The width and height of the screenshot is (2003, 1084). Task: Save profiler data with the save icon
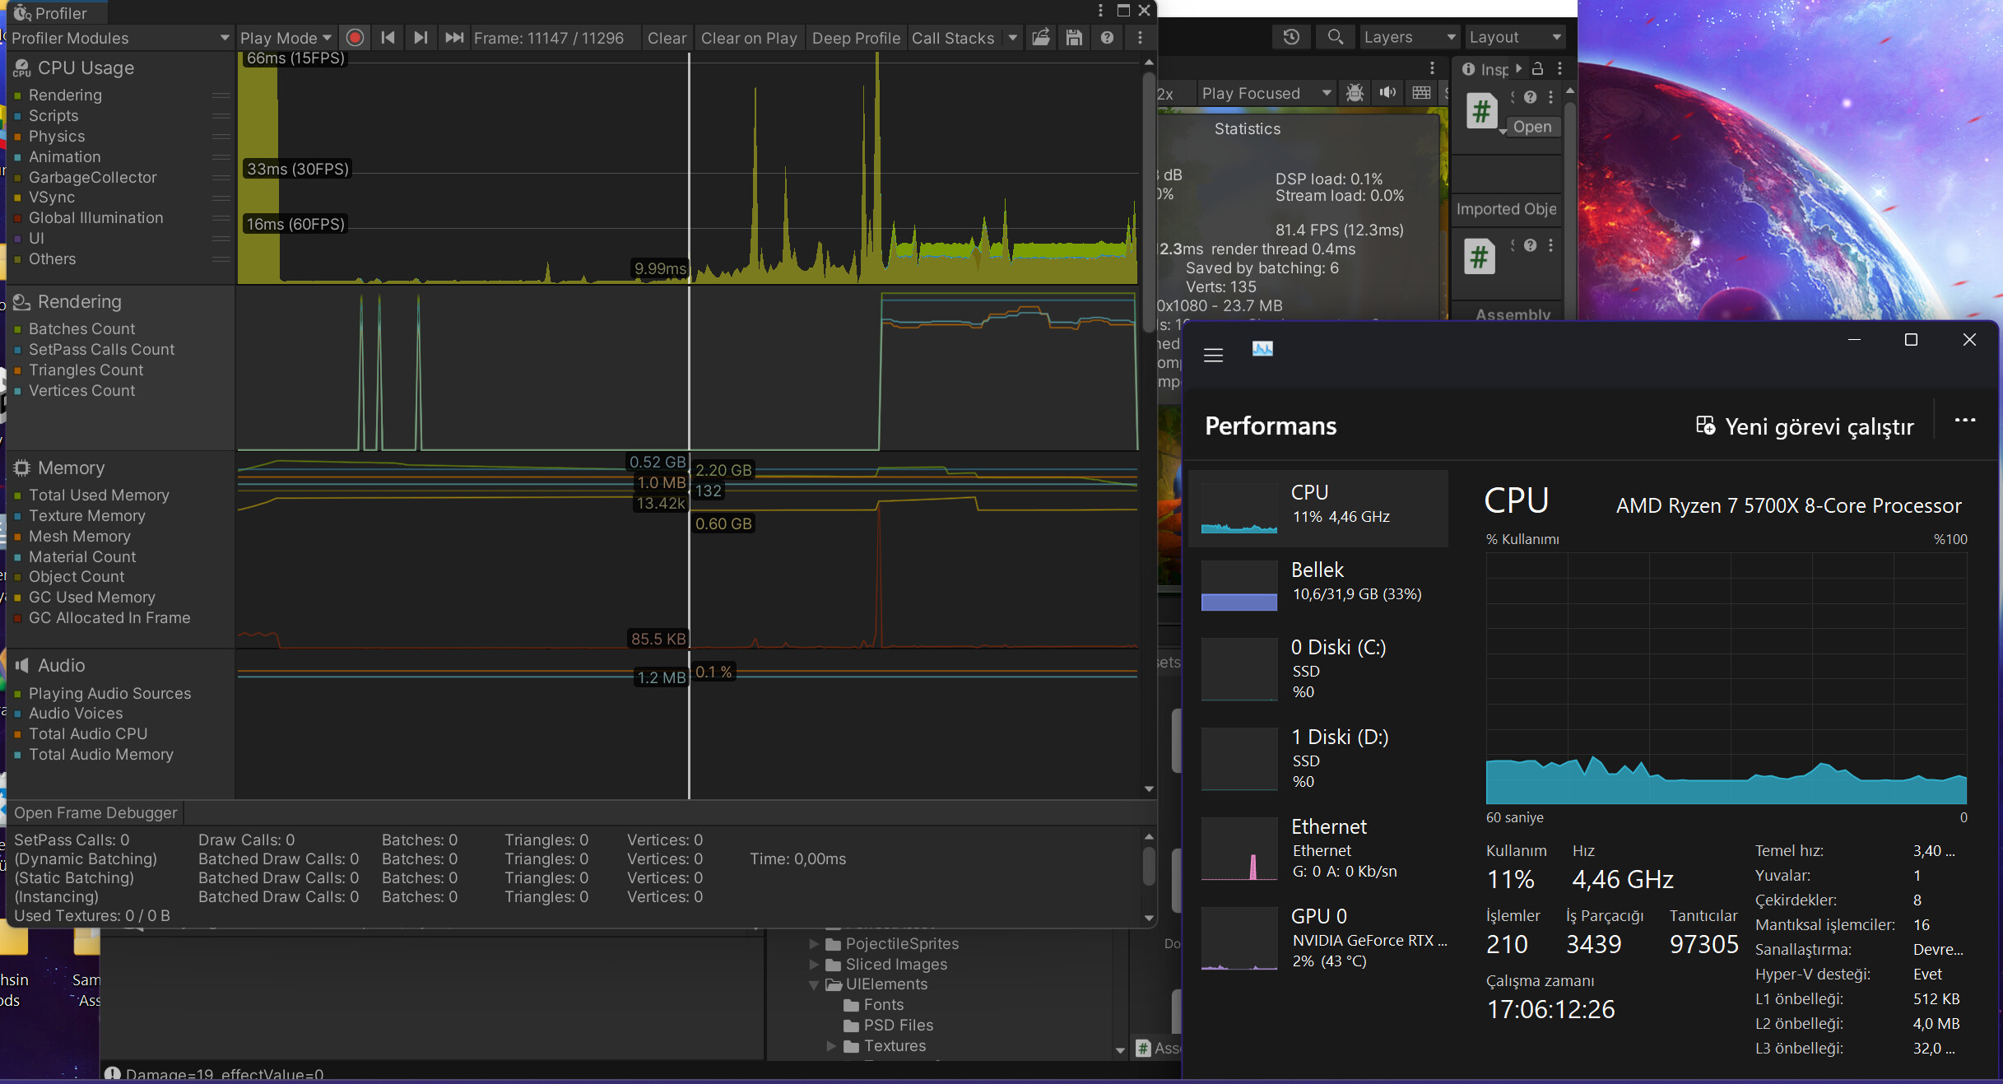point(1073,38)
